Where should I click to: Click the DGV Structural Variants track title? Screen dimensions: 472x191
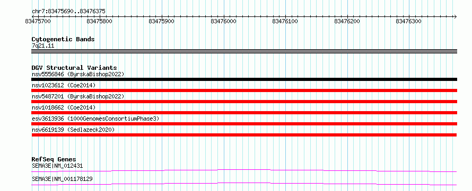pyautogui.click(x=74, y=68)
